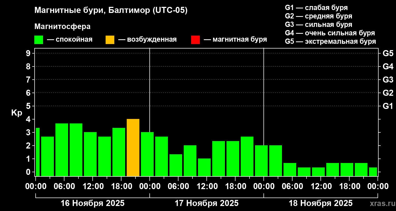Click the 06:00 time label above 17 Ноября
The image size is (396, 211).
[x=178, y=186]
